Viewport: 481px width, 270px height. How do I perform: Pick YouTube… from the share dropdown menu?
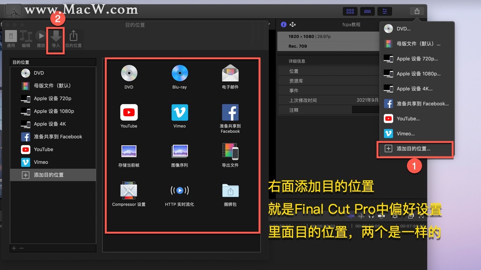(416, 119)
